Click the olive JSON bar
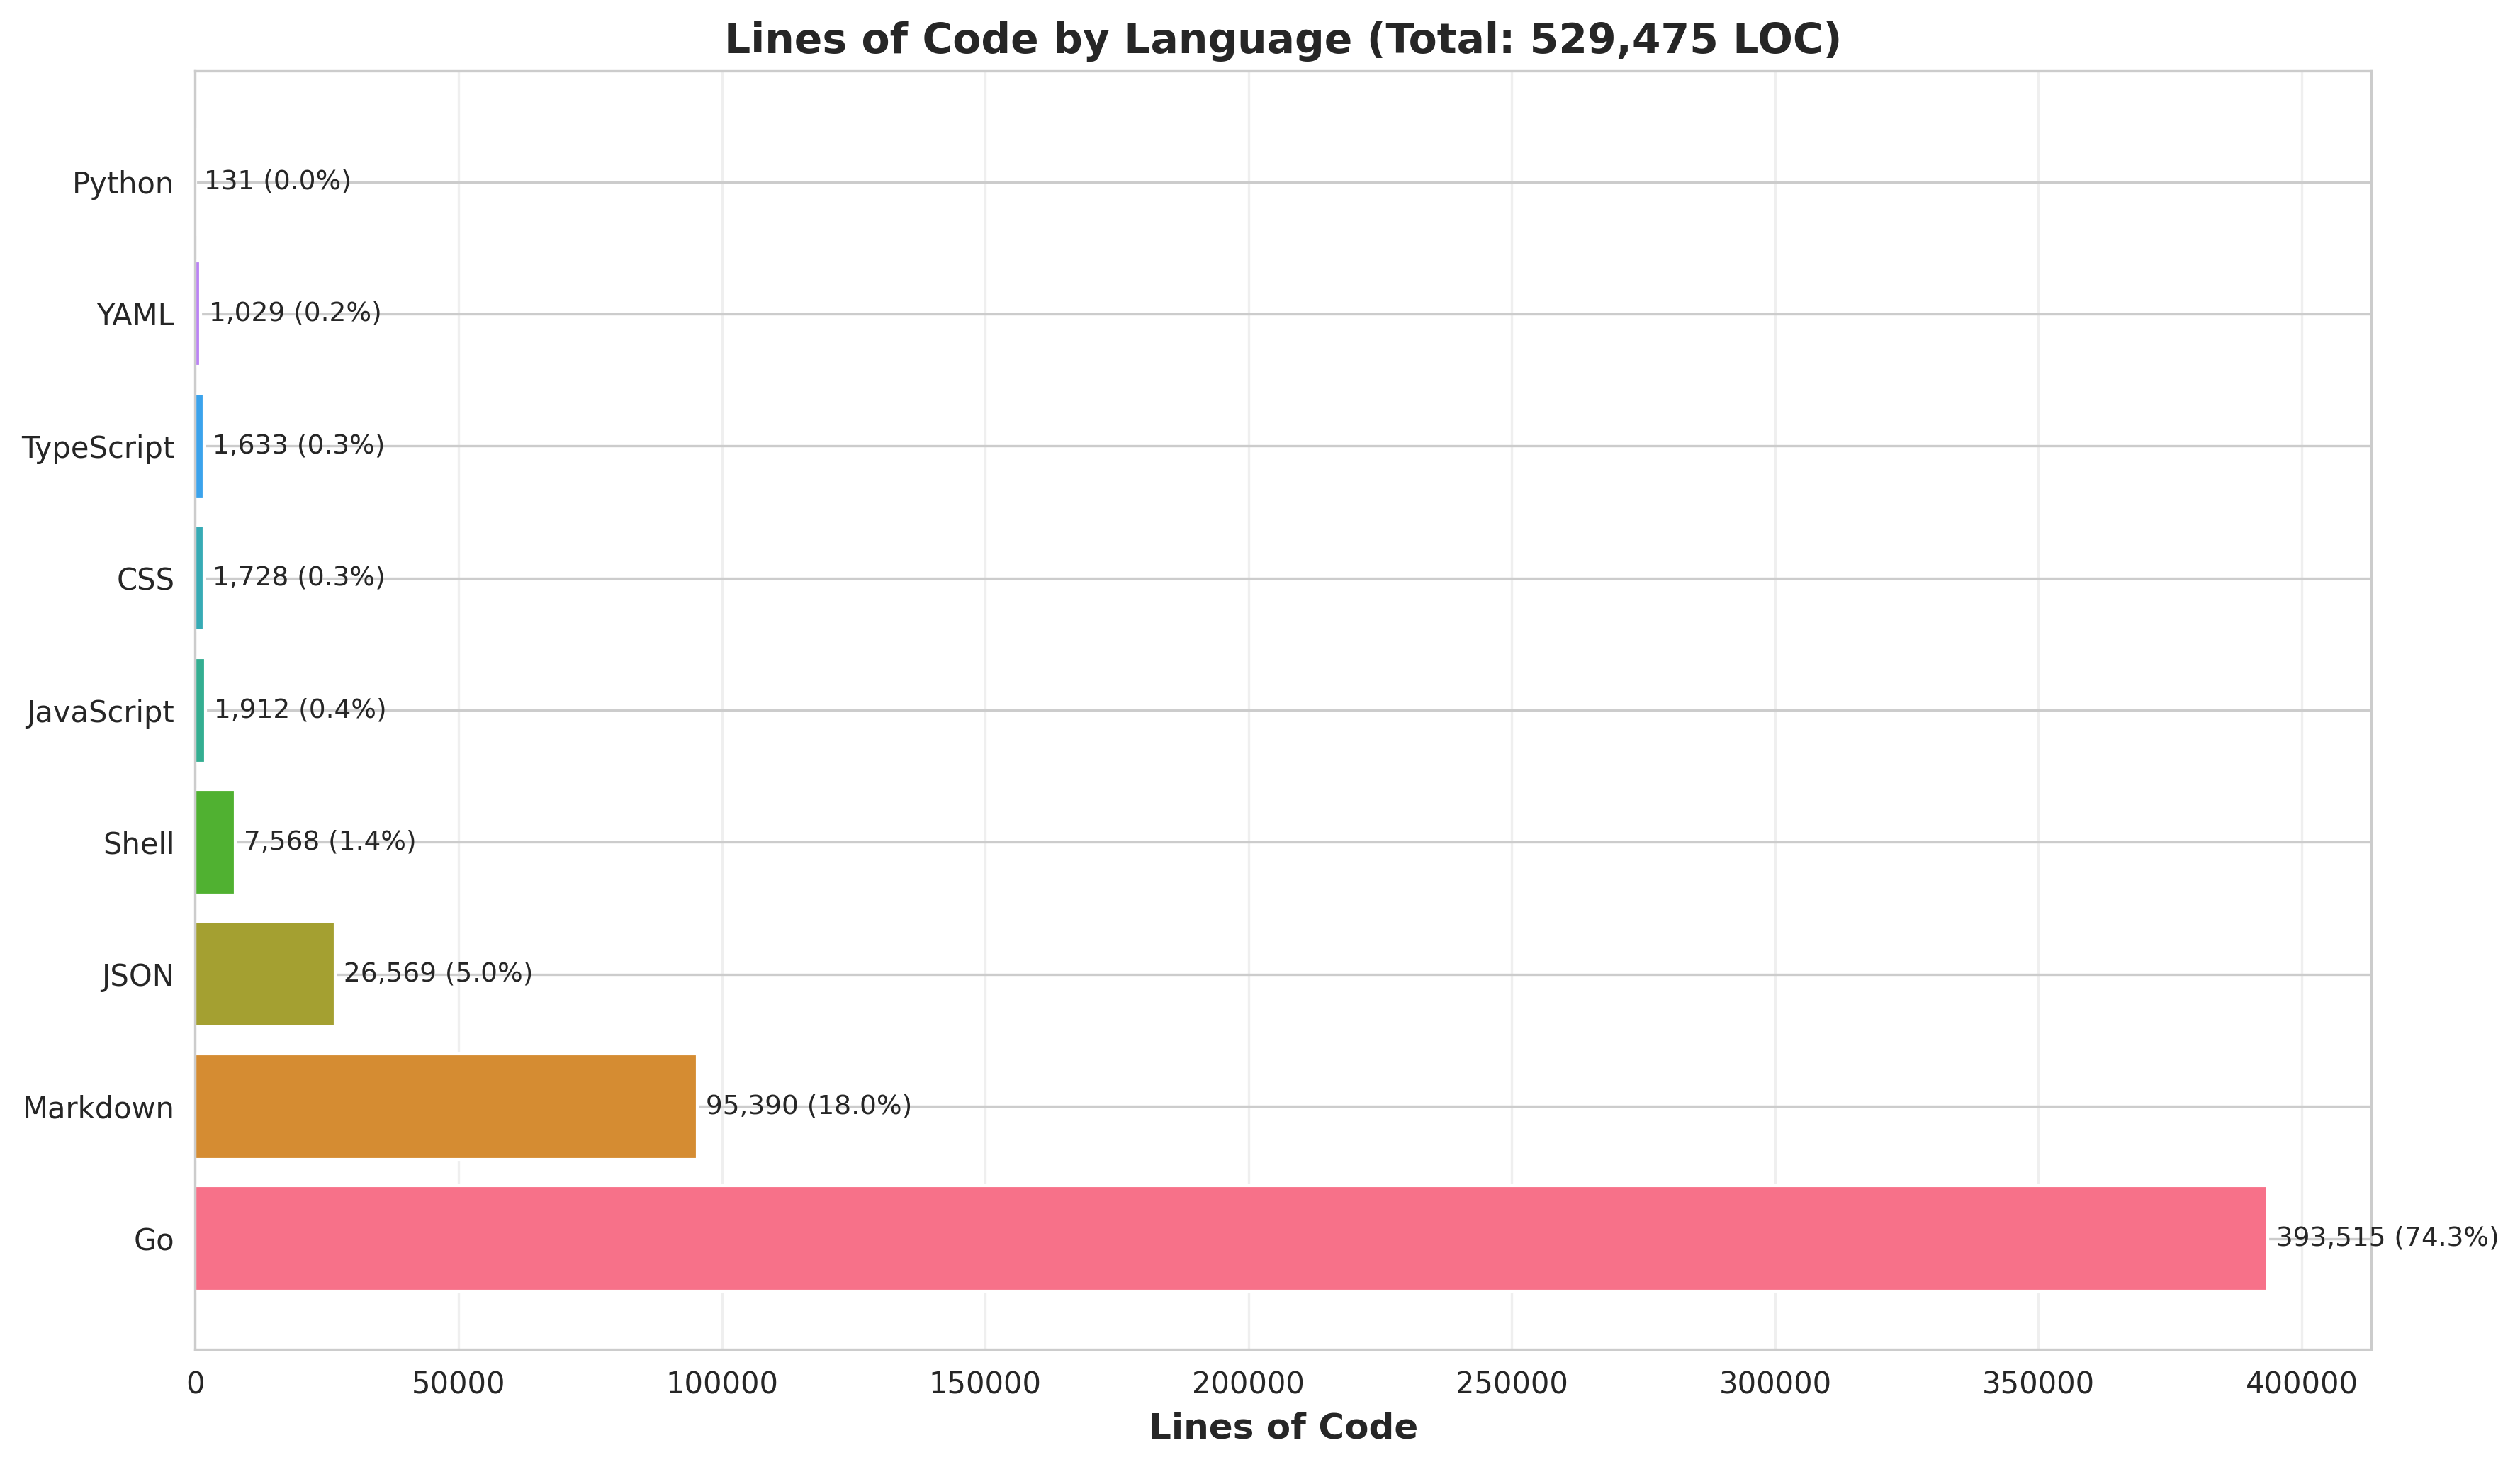2520x1467 pixels. tap(265, 974)
